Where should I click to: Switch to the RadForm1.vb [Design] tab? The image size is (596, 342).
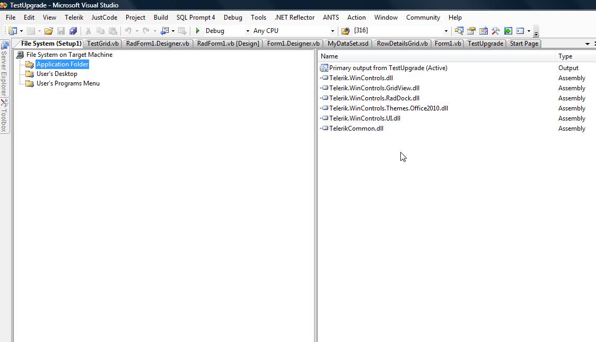coord(228,44)
